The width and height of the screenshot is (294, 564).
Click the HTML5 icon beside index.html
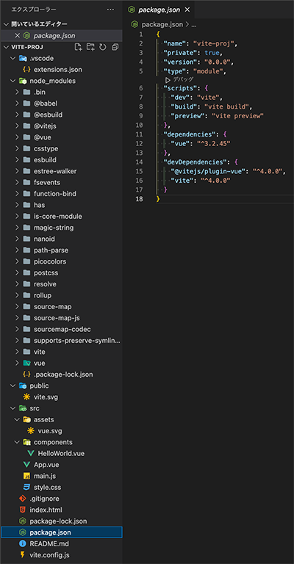click(x=23, y=510)
